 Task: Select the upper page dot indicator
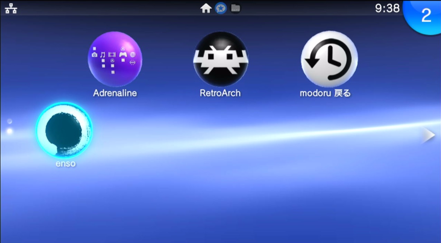tap(10, 121)
